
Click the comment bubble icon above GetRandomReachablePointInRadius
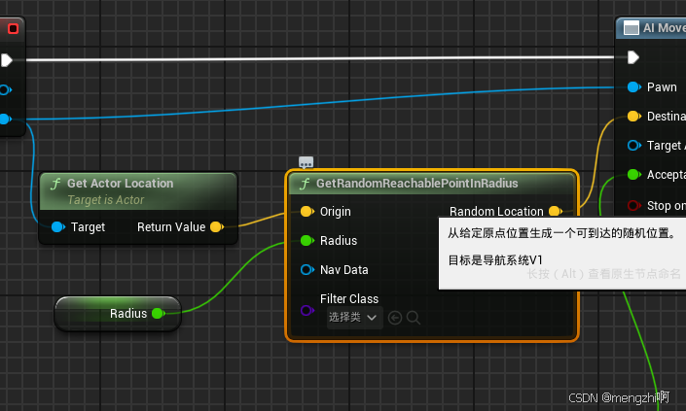[306, 162]
